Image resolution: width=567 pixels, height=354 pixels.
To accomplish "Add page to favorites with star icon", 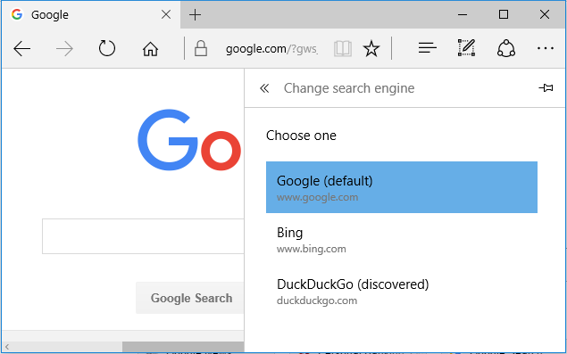I will pyautogui.click(x=371, y=48).
